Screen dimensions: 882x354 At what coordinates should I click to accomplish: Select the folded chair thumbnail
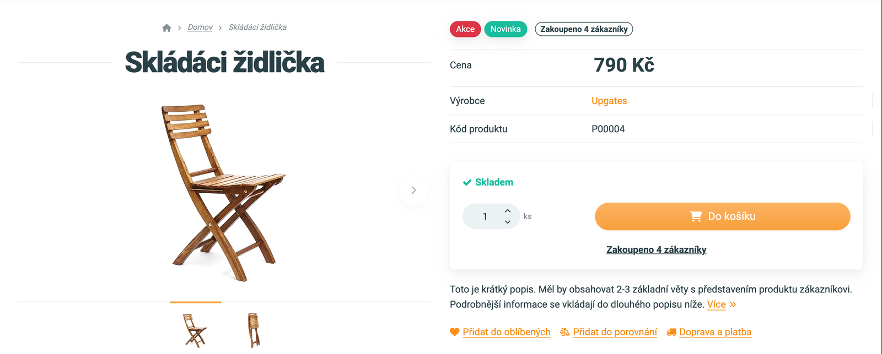pos(254,330)
